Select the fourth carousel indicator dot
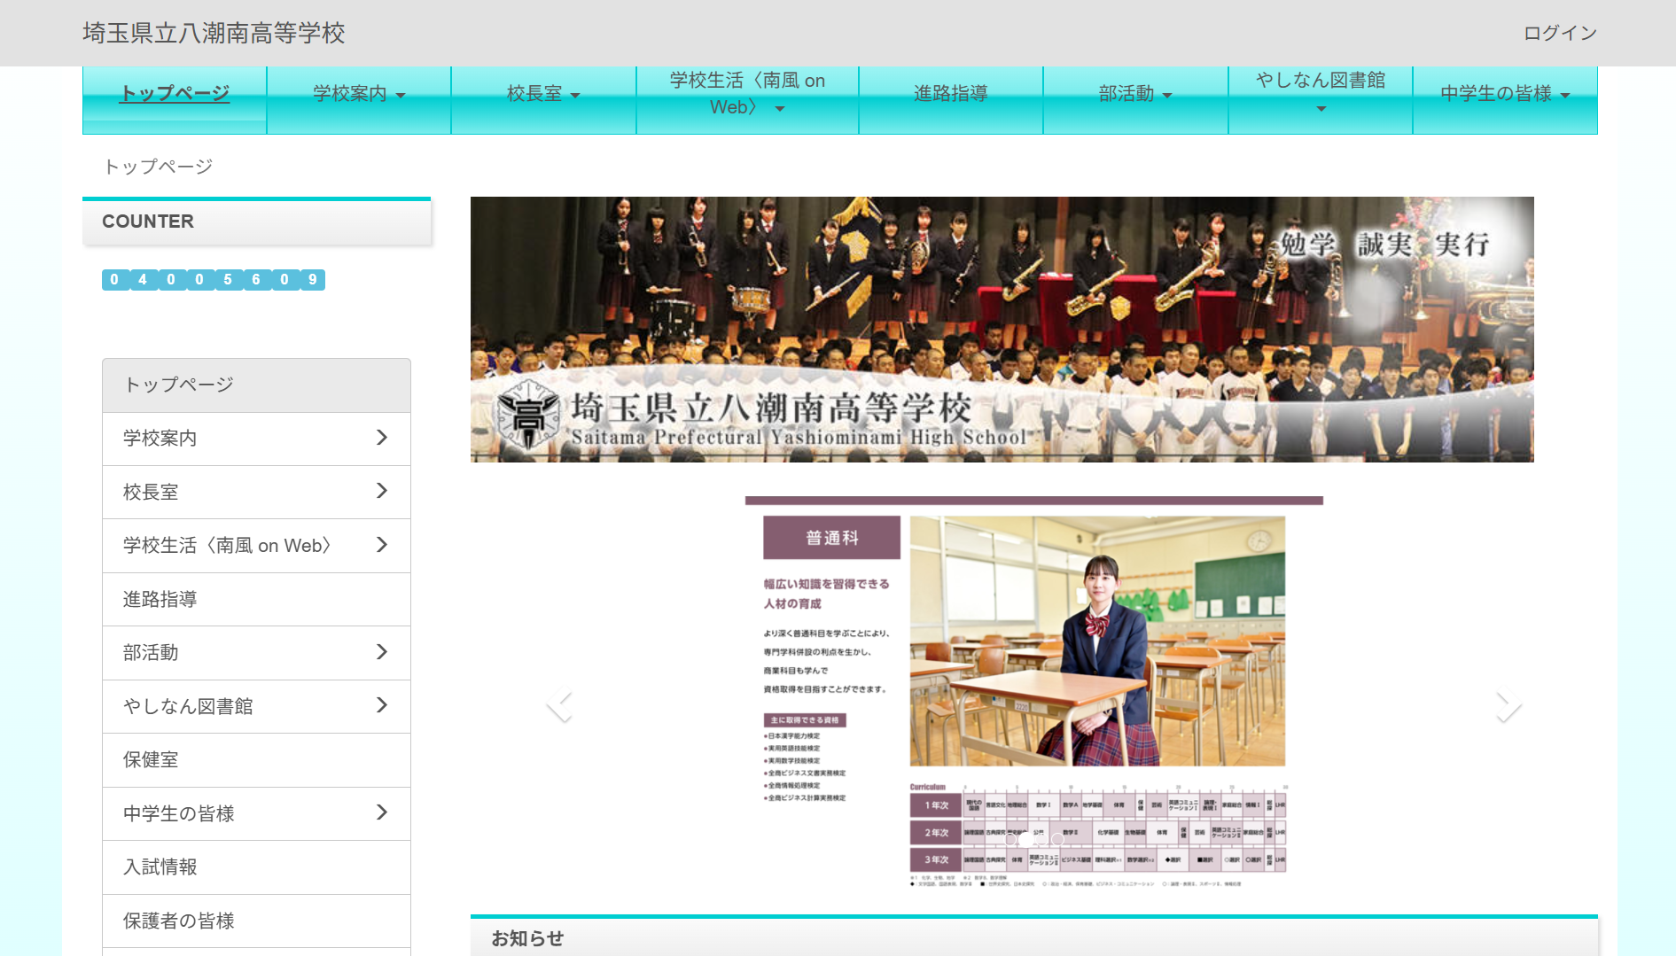 (x=1058, y=838)
